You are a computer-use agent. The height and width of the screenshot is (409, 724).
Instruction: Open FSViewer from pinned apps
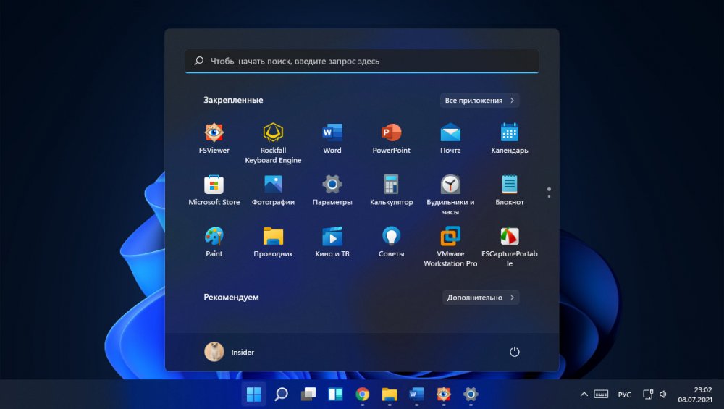tap(214, 138)
